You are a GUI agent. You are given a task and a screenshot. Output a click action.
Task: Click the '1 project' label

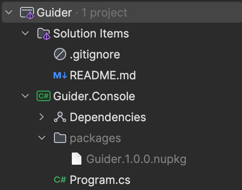104,13
